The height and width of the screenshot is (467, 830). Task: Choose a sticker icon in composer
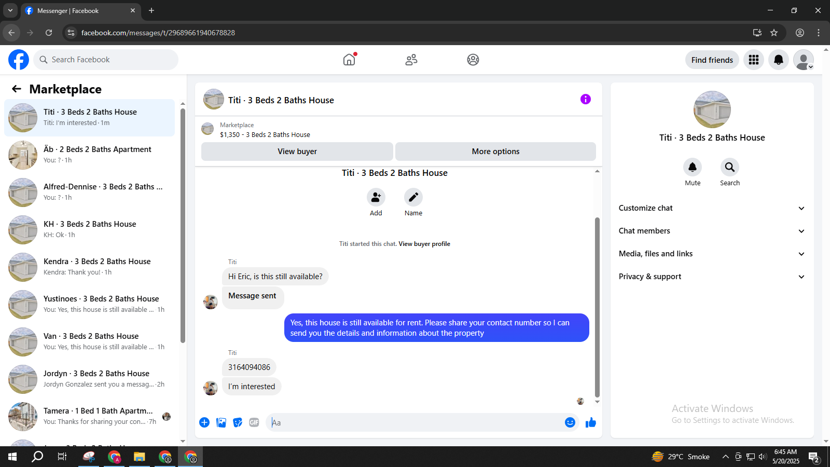238,422
